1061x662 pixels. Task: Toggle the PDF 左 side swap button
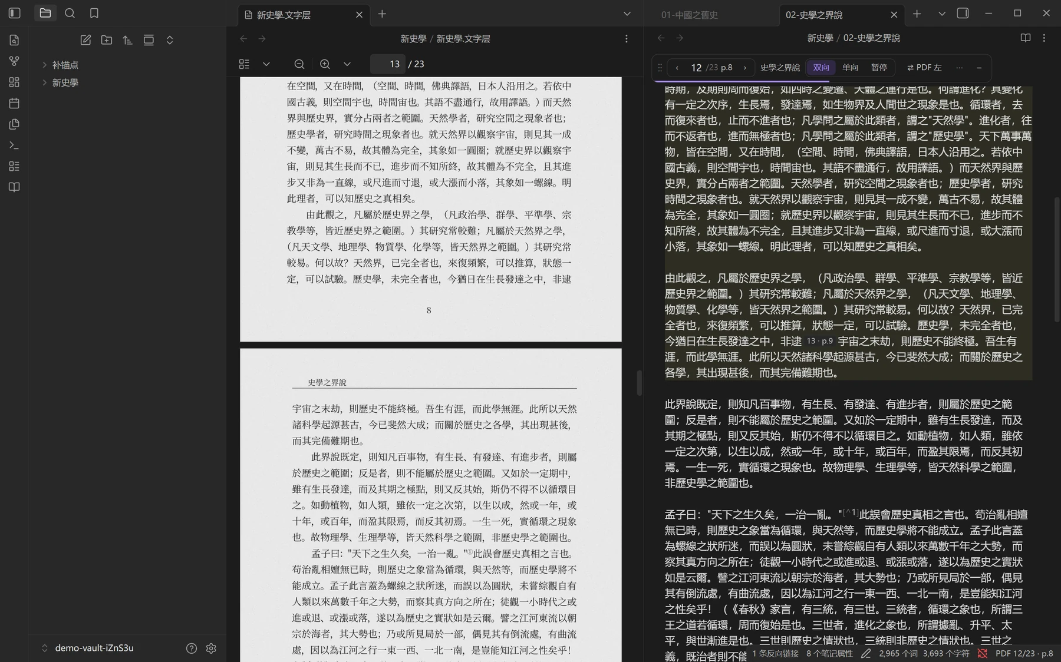pyautogui.click(x=924, y=67)
